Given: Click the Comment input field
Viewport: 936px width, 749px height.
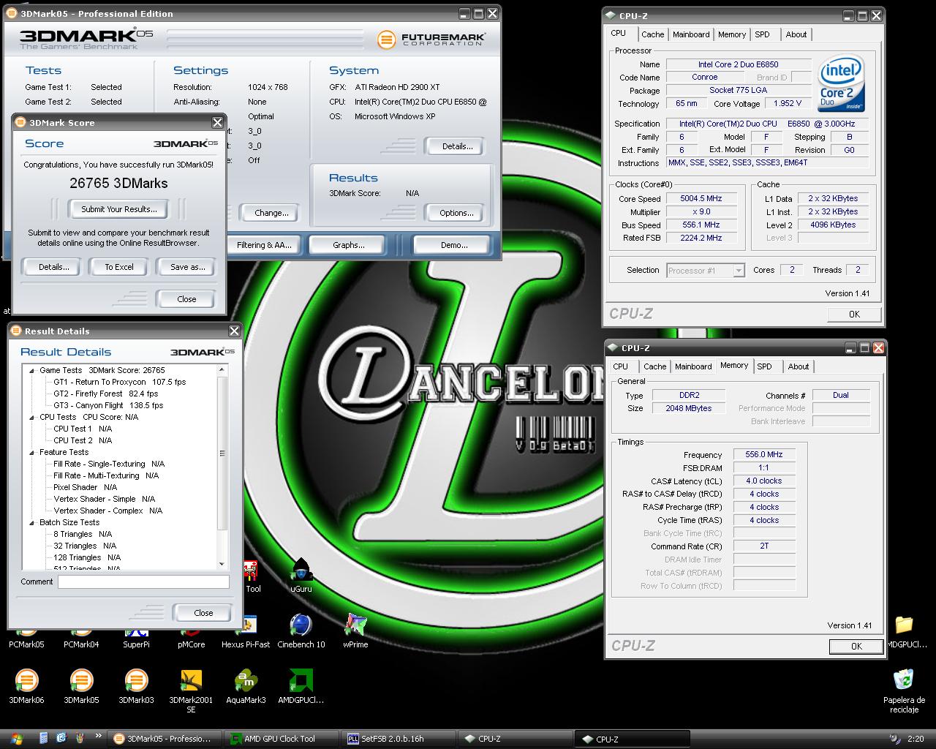Looking at the screenshot, I should (143, 582).
